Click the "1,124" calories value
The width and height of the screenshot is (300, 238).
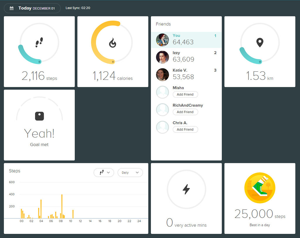(104, 76)
